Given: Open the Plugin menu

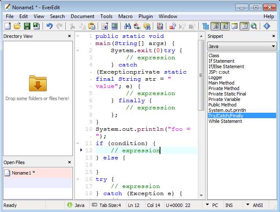Looking at the screenshot, I should (146, 16).
